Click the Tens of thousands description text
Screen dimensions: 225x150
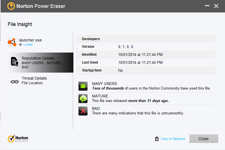(x=151, y=88)
